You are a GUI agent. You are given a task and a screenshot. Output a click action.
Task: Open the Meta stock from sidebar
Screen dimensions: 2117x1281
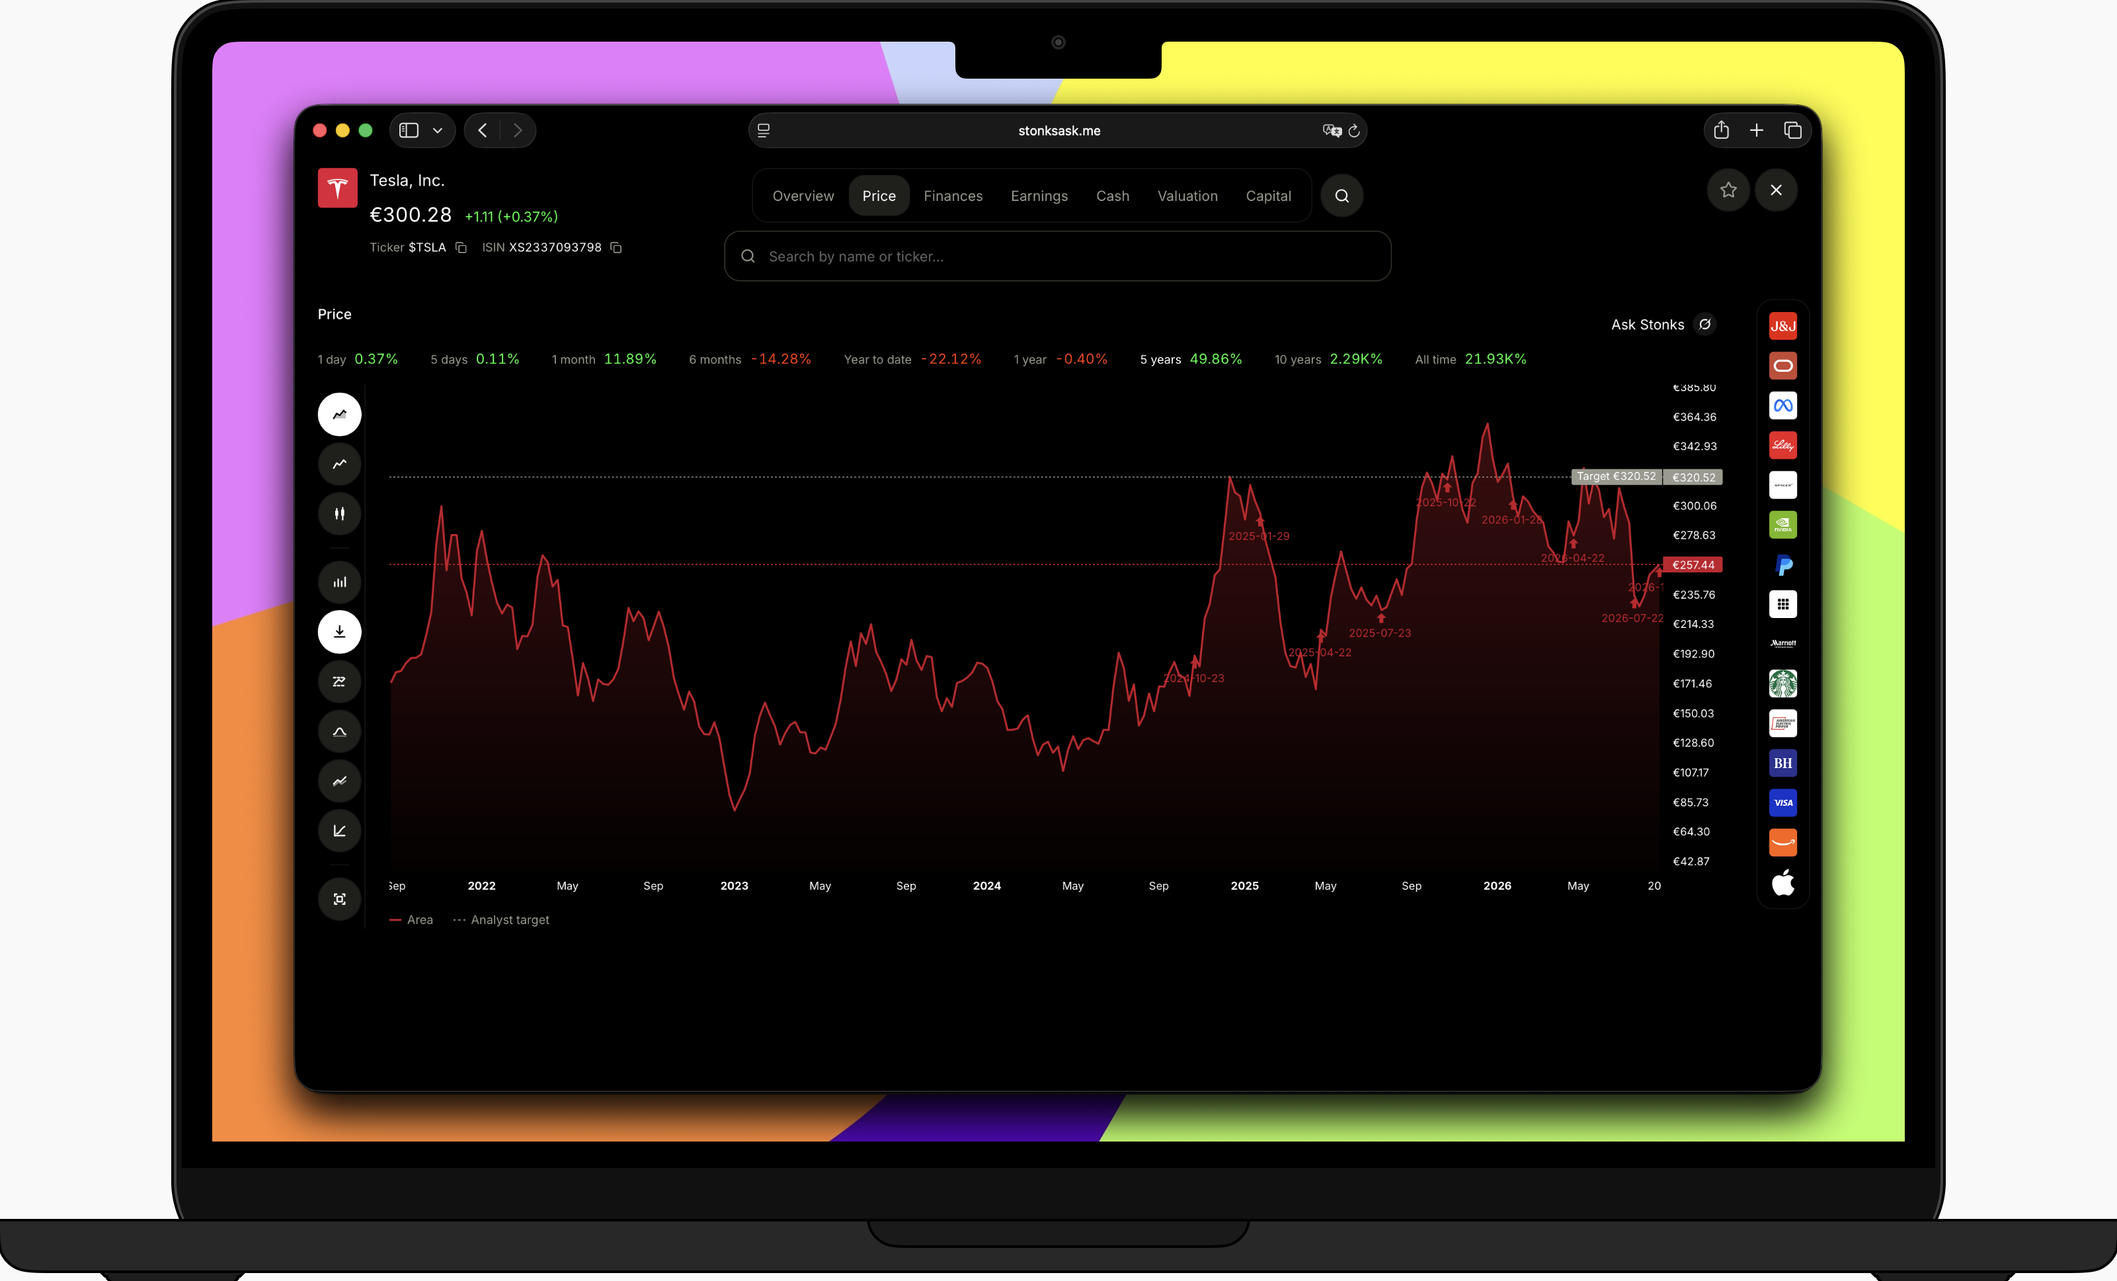coord(1782,406)
